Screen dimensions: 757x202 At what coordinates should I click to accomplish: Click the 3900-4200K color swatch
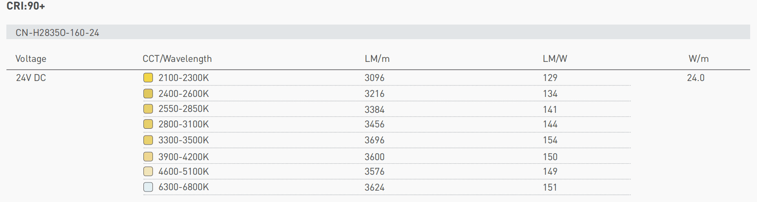148,157
